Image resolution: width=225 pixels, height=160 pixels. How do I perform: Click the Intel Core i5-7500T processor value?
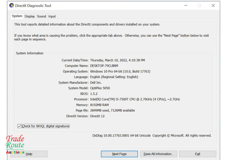[x=135, y=99]
